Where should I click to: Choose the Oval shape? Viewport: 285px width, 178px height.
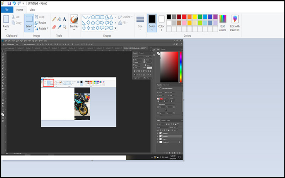(x=93, y=17)
